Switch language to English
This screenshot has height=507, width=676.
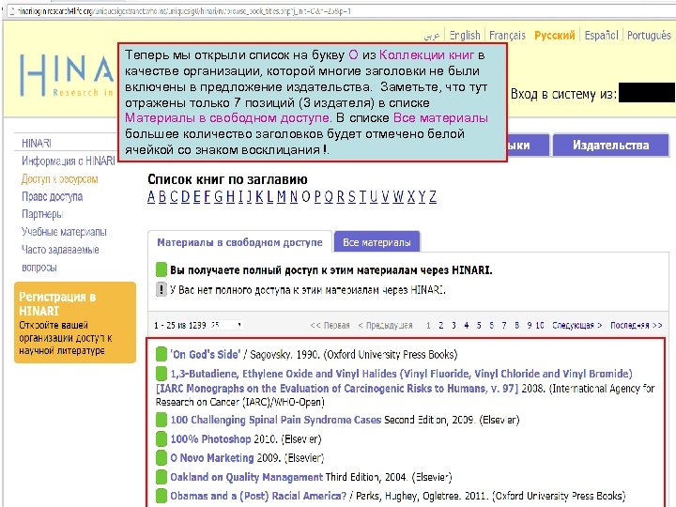(x=465, y=36)
